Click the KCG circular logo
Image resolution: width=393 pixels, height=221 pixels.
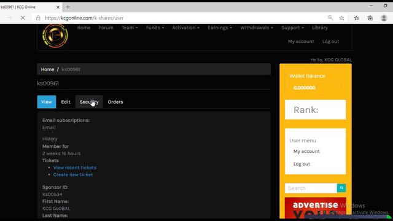pos(55,36)
